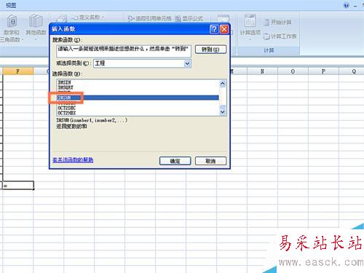Select column Q header
This screenshot has width=364, height=273.
pyautogui.click(x=352, y=71)
